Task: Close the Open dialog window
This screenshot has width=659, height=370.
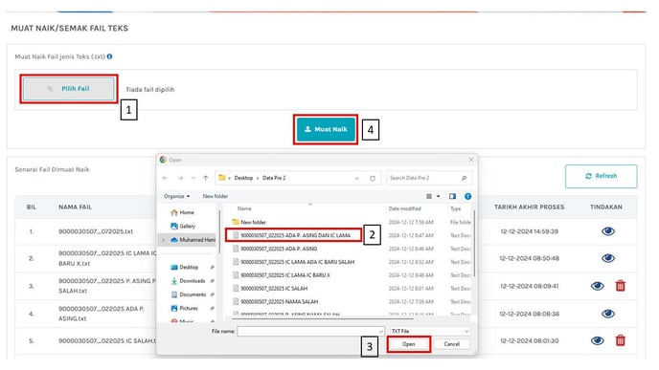Action: pos(471,160)
